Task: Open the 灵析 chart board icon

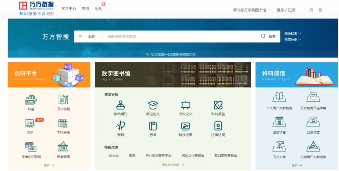Action: [x=30, y=123]
